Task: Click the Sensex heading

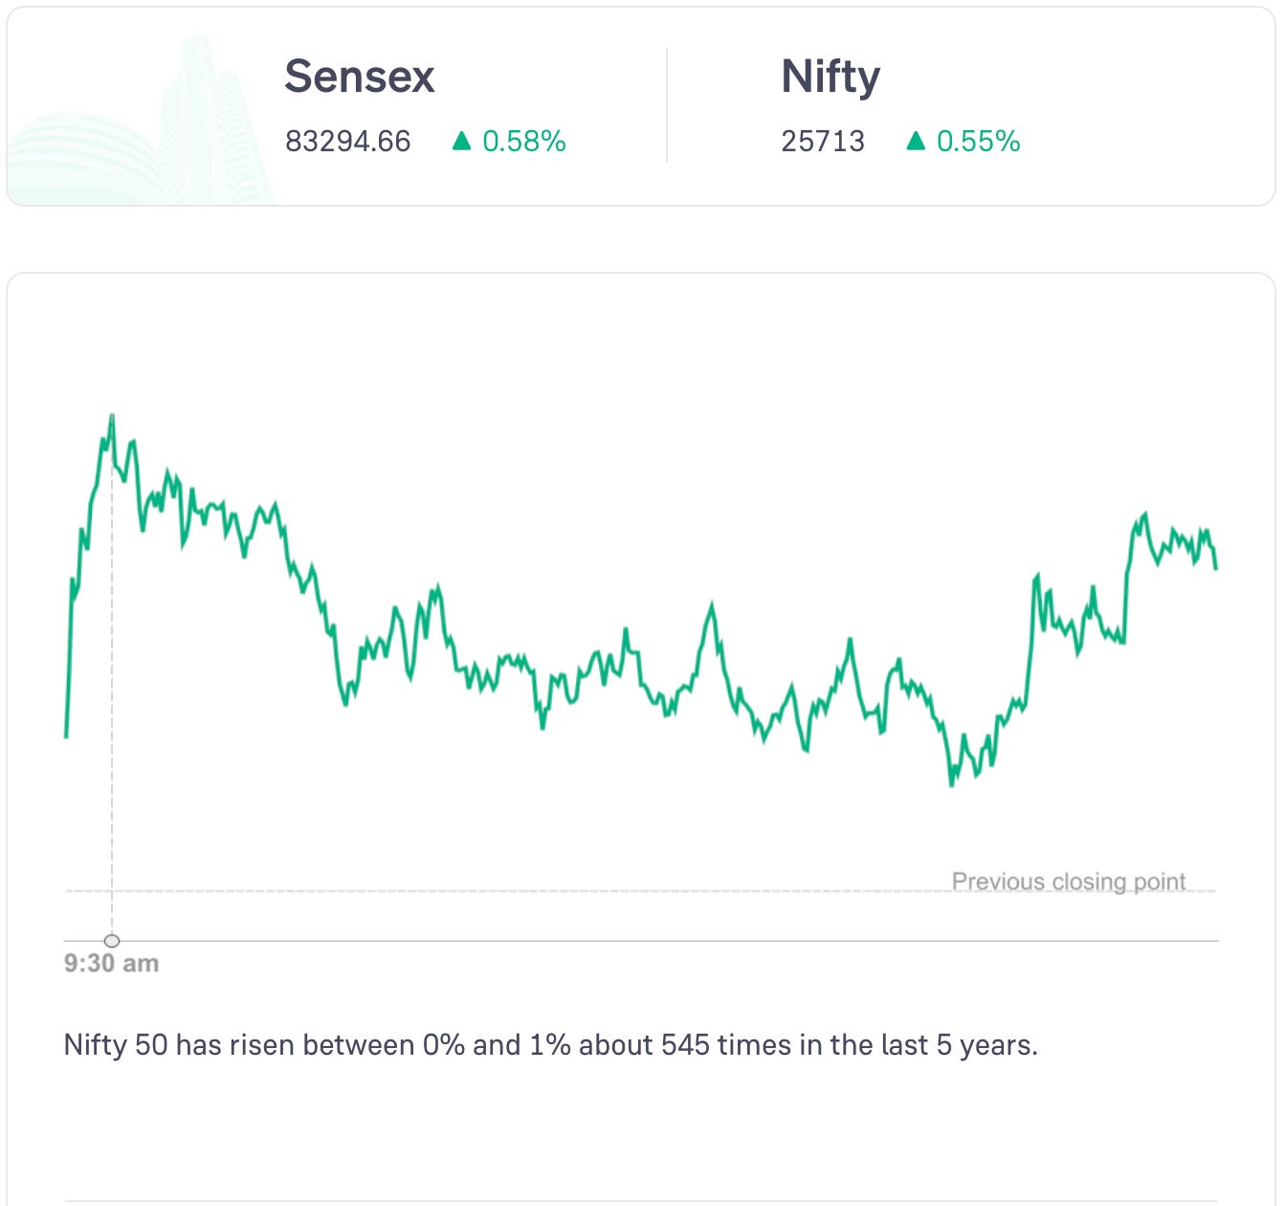Action: [x=360, y=77]
